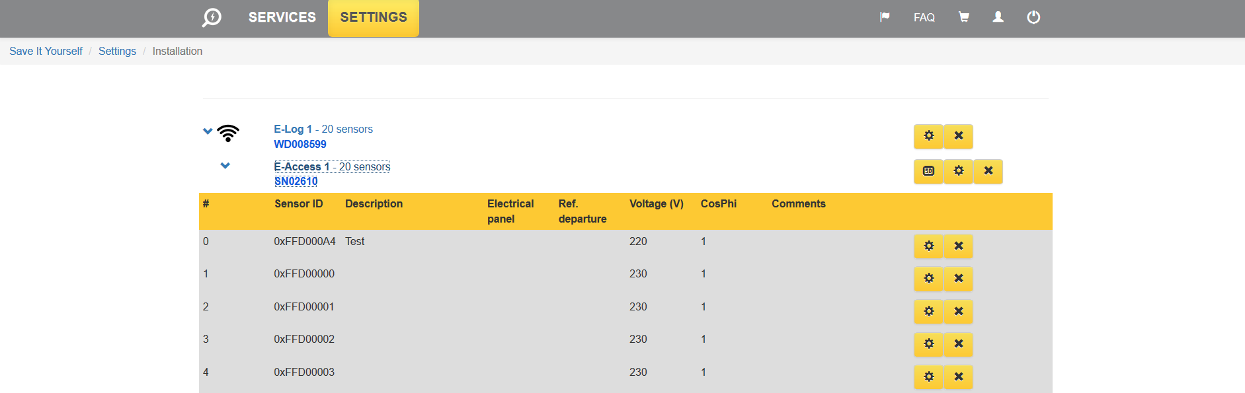Click the power logout icon
This screenshot has width=1245, height=393.
click(x=1033, y=17)
